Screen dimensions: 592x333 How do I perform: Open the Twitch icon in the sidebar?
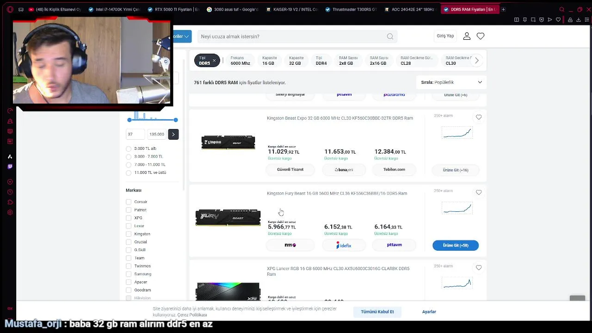click(x=10, y=166)
